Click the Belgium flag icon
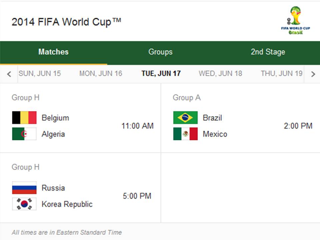 [24, 118]
